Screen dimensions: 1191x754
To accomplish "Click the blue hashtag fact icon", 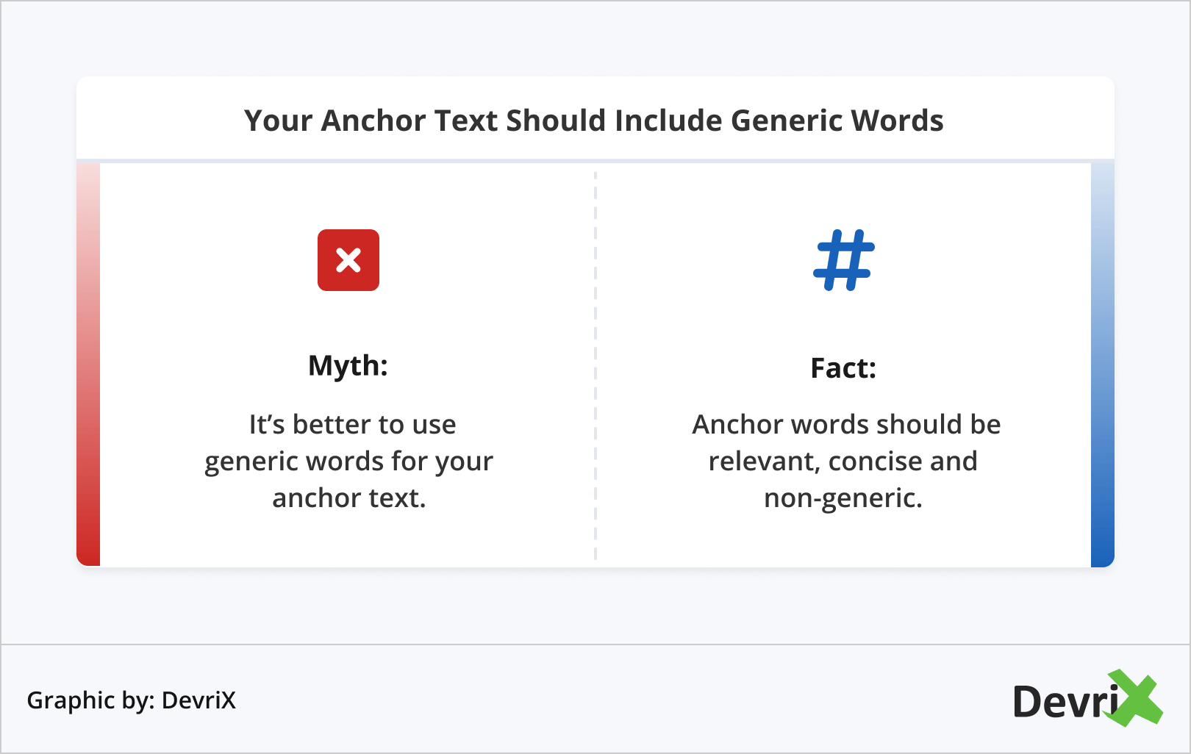I will point(843,260).
